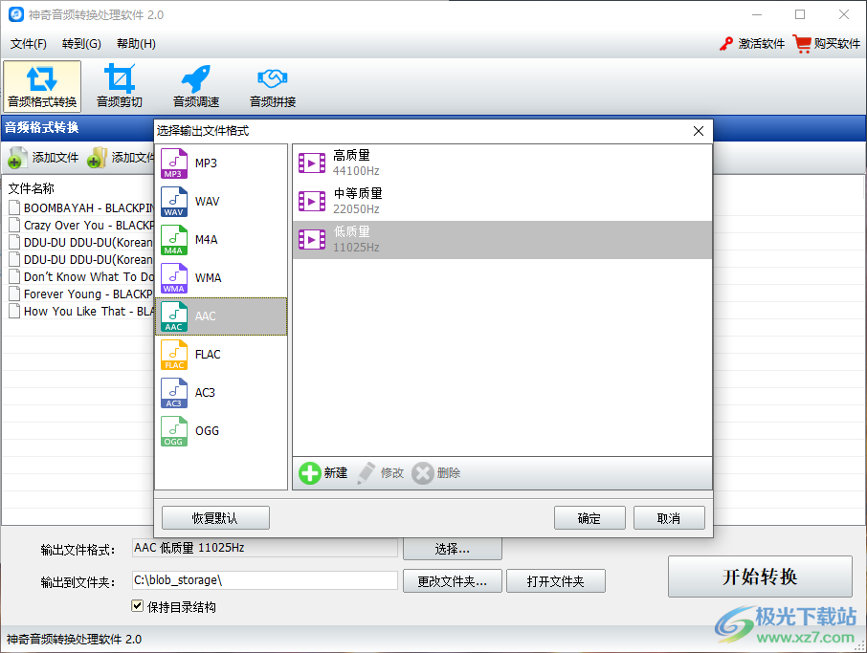The width and height of the screenshot is (867, 653).
Task: Open the 文件(F) menu
Action: [28, 43]
